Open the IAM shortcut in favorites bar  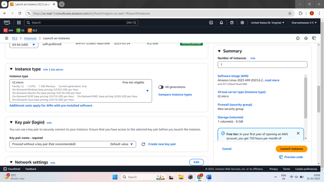pos(8,30)
